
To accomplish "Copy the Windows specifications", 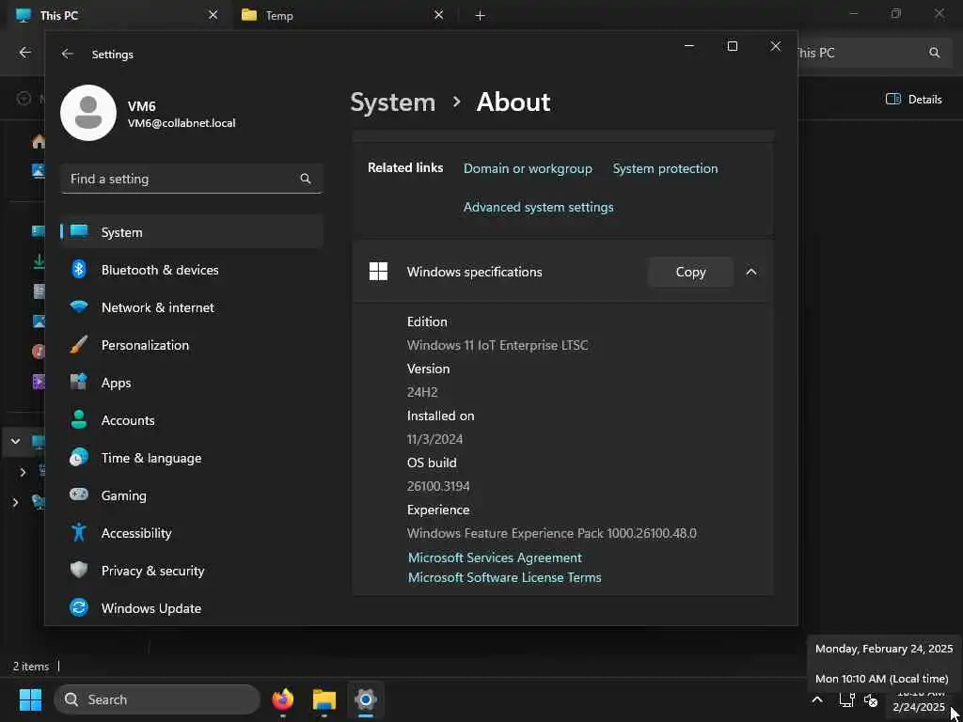I will (x=690, y=272).
